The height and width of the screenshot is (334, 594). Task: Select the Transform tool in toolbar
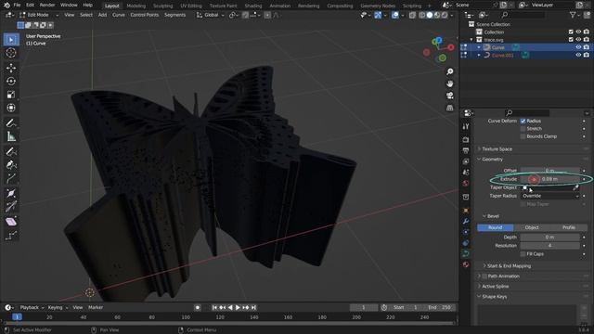click(x=11, y=108)
